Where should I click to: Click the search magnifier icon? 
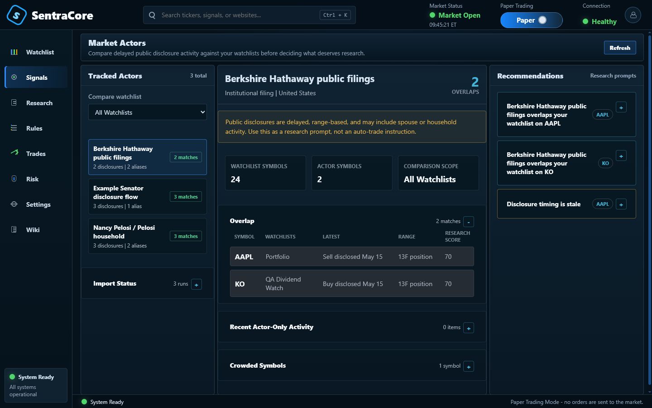pos(152,15)
